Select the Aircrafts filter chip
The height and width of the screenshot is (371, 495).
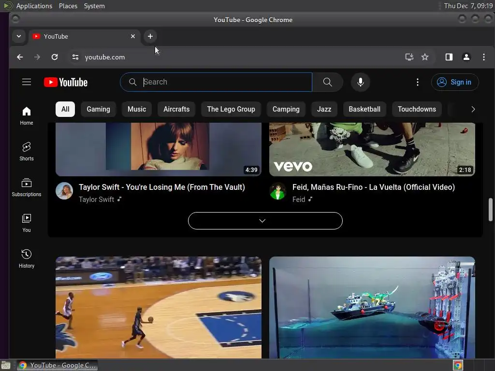pyautogui.click(x=176, y=109)
